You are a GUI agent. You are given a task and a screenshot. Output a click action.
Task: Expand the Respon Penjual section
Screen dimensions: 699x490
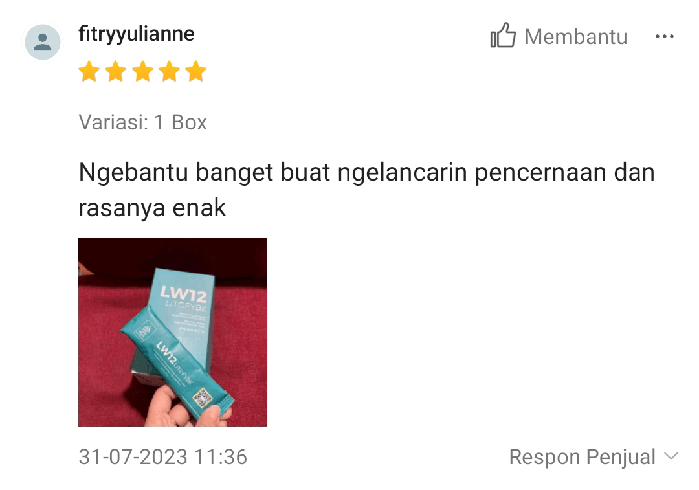point(594,457)
